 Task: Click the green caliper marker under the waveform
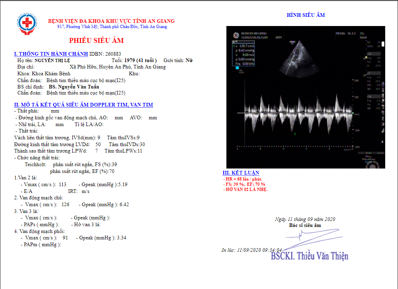point(295,134)
